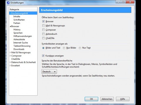Open Schriftarten settings page
The image size is (141, 105).
19,20
